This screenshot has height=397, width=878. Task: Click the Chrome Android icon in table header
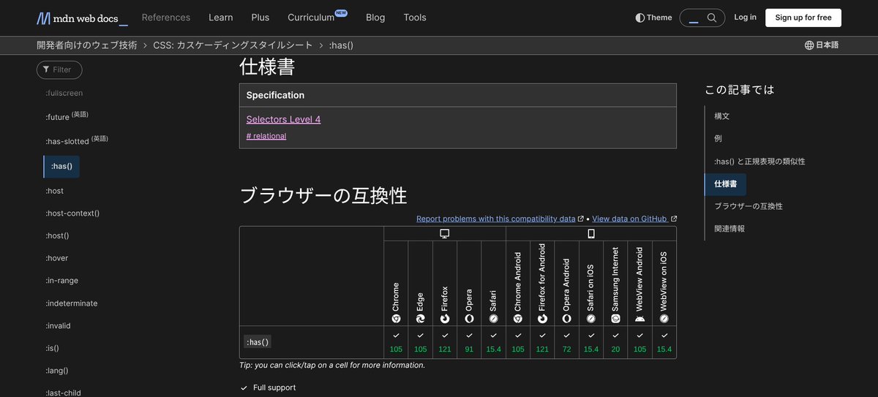click(518, 318)
